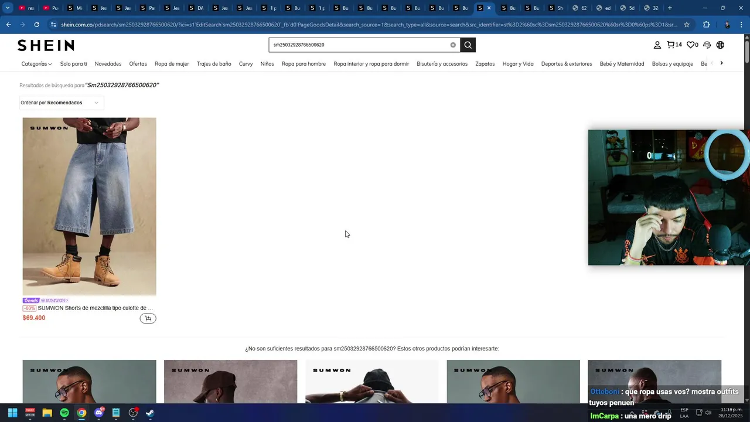The height and width of the screenshot is (422, 750).
Task: Open the shopping cart with 14 items
Action: (x=674, y=45)
